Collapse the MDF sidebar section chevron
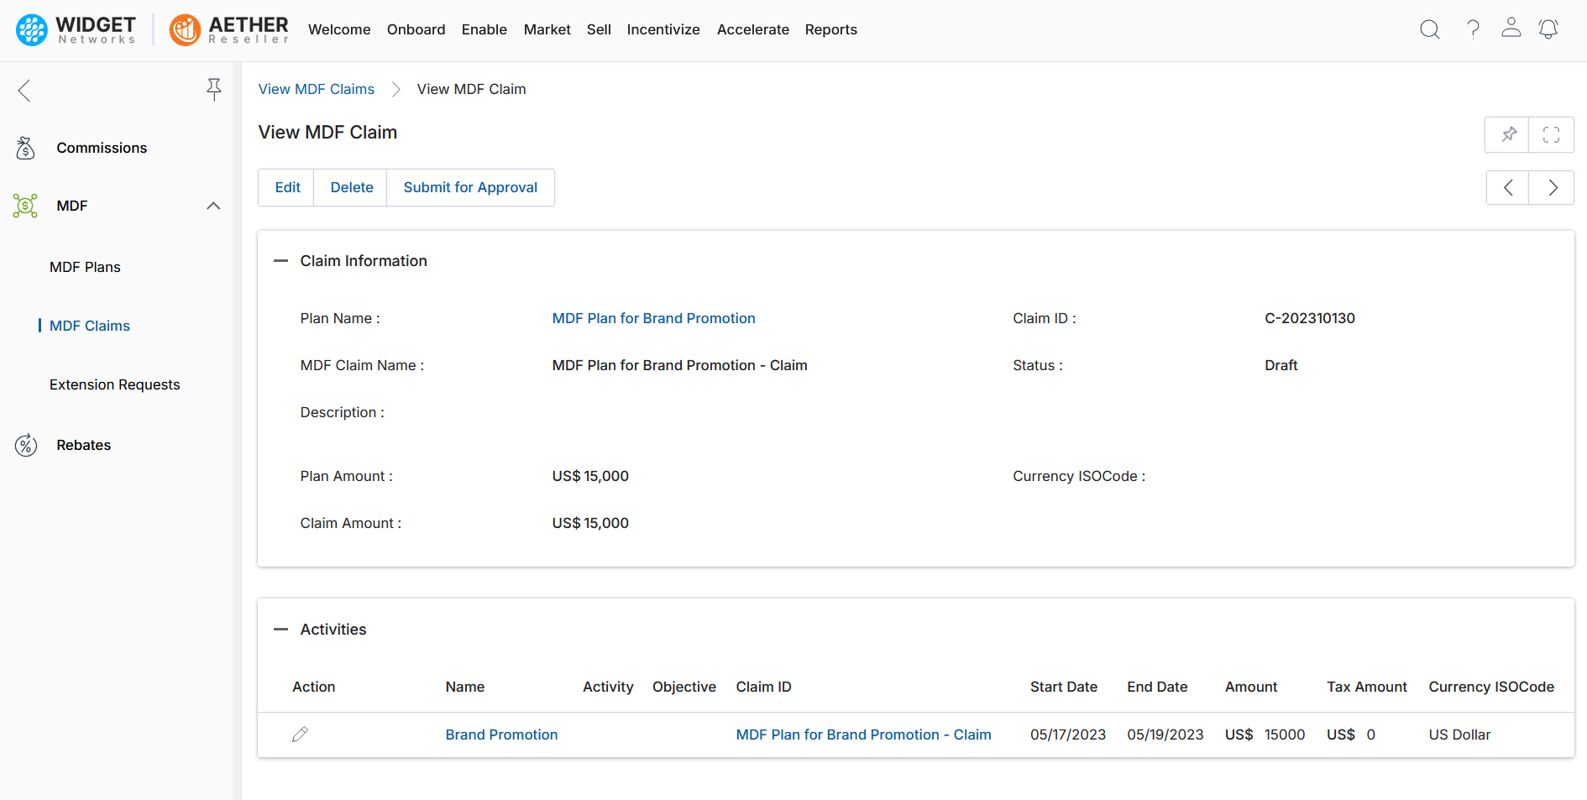This screenshot has height=800, width=1587. 213,206
